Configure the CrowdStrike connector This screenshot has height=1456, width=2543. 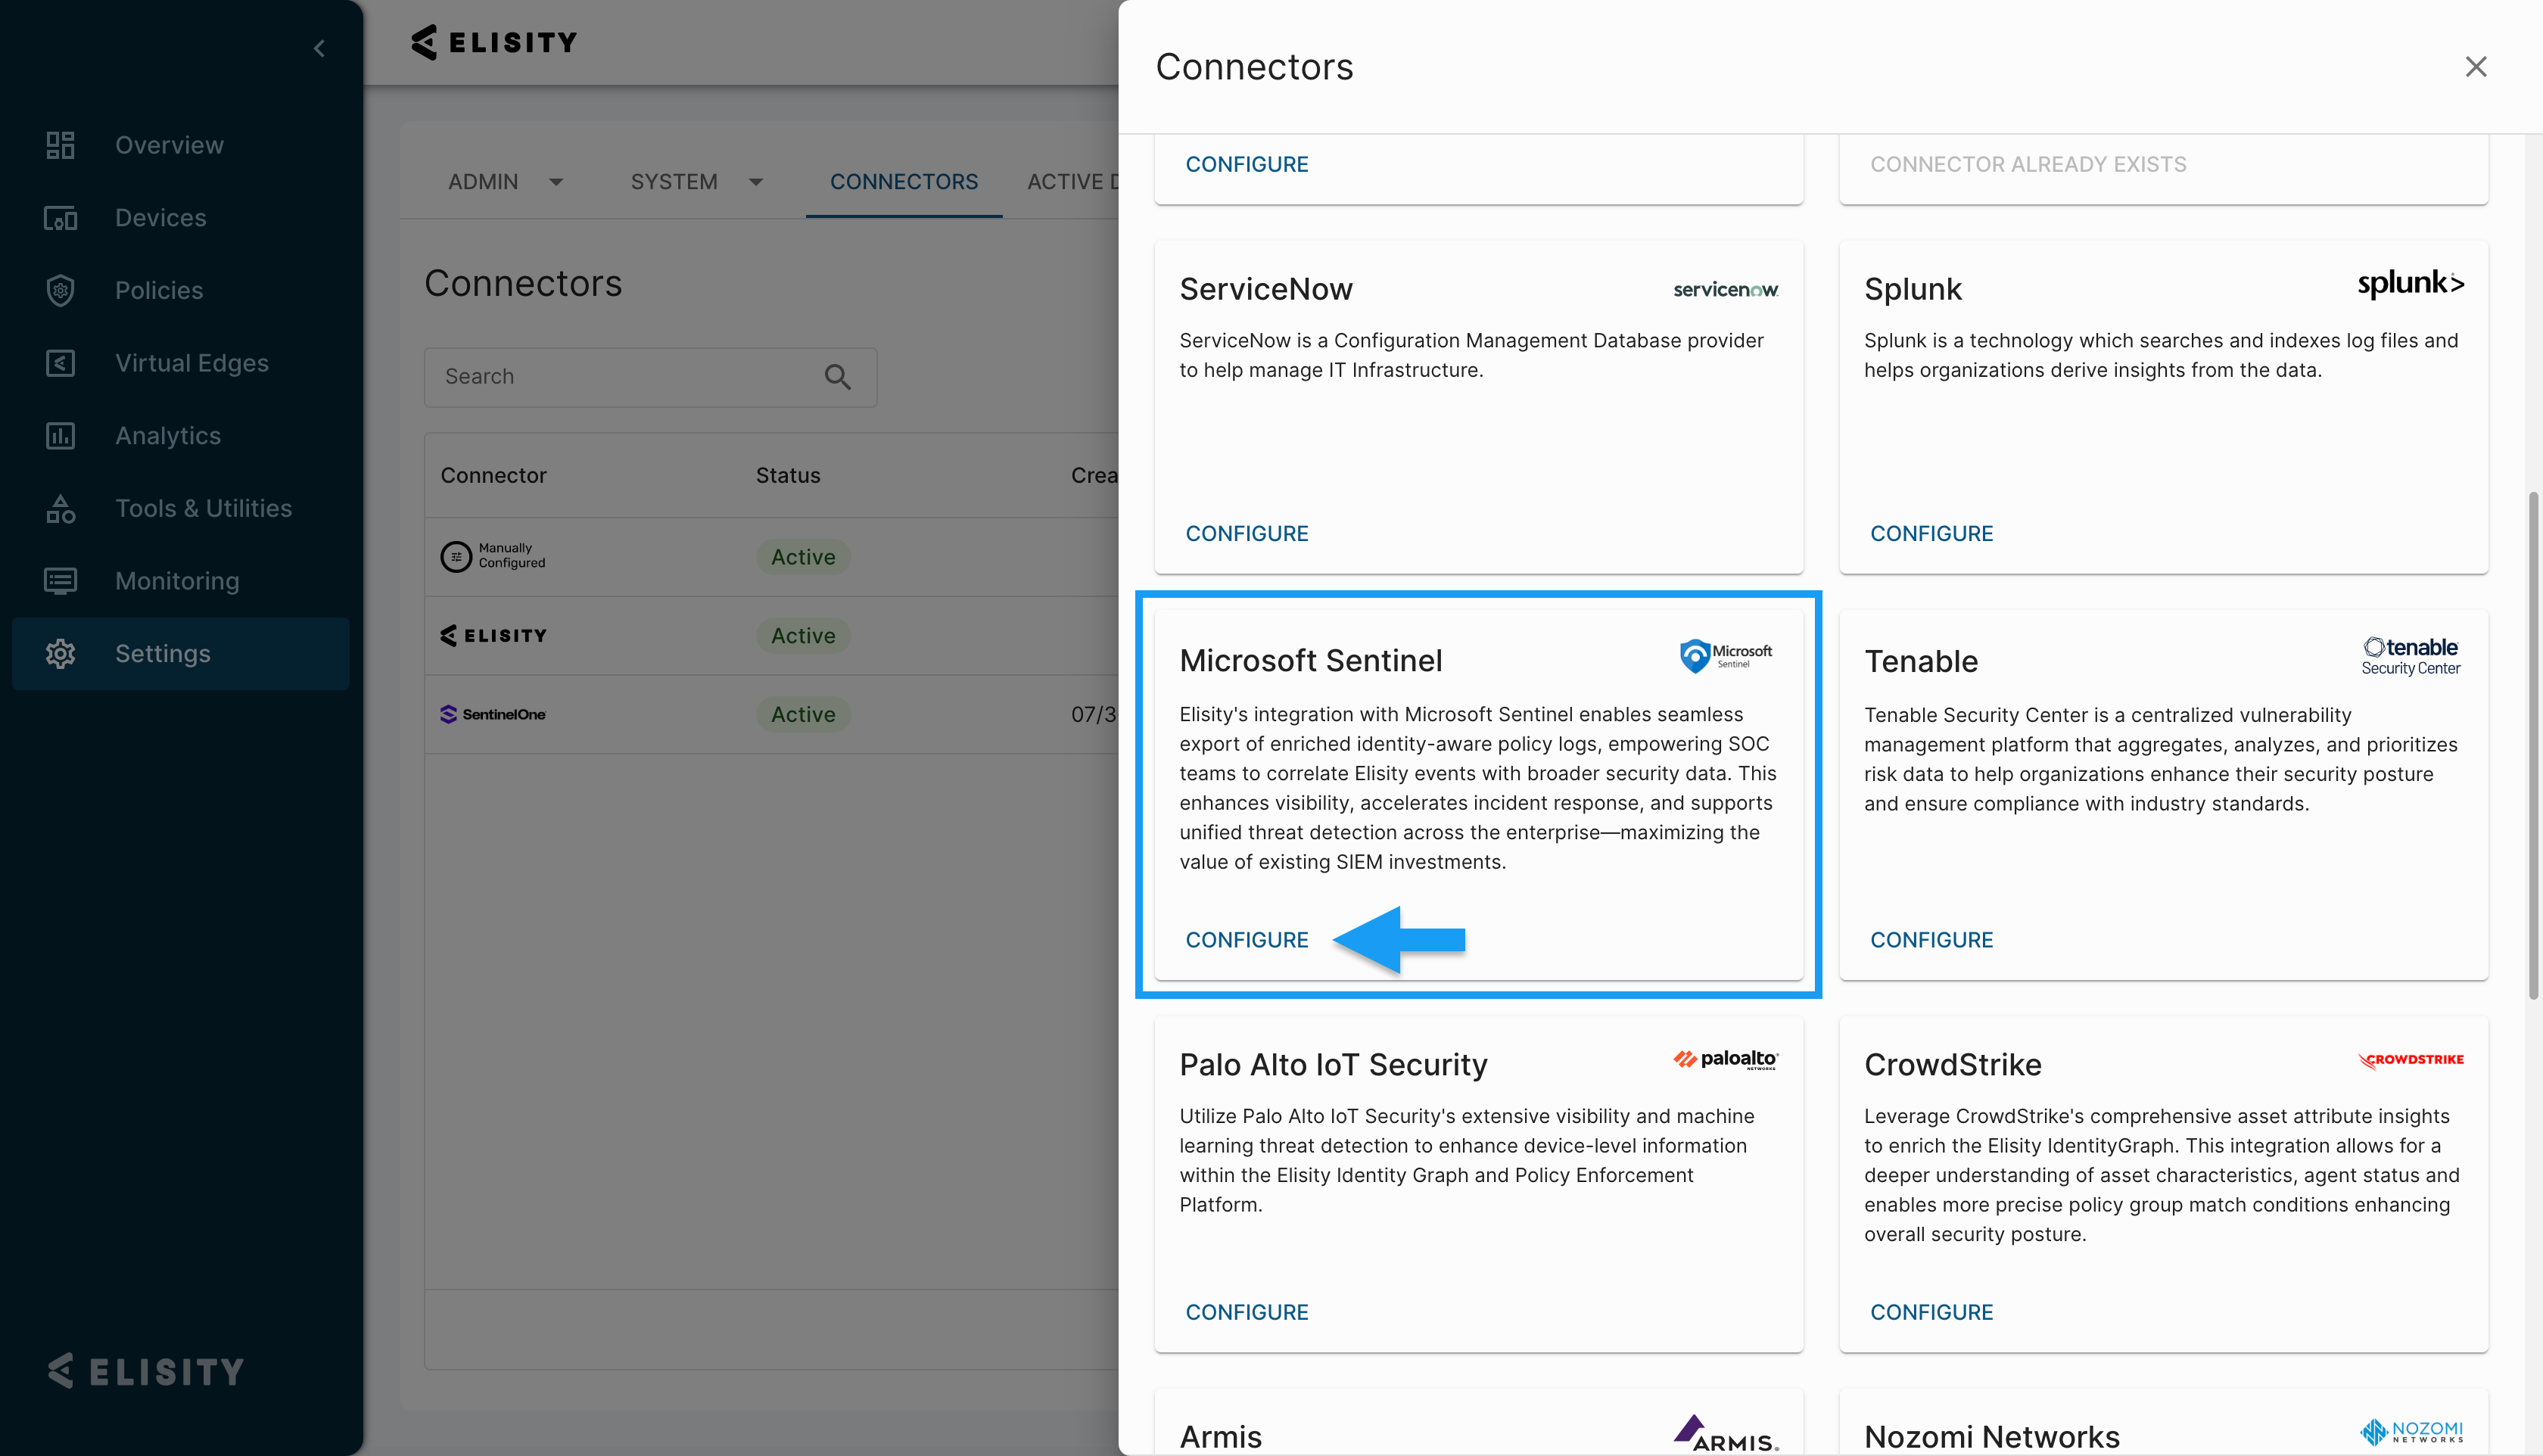[x=1932, y=1312]
